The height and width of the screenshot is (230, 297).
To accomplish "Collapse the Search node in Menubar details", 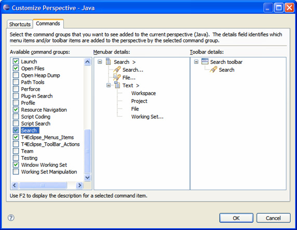I will 100,62.
